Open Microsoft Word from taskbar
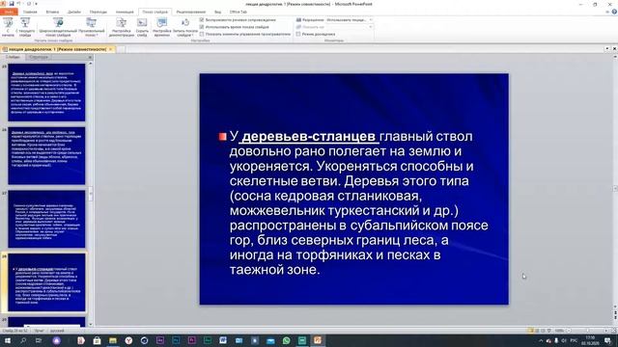Viewport: 618px width, 347px height. click(x=223, y=340)
